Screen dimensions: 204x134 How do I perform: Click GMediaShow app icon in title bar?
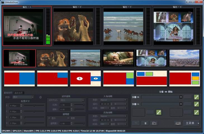[x=3, y=2]
